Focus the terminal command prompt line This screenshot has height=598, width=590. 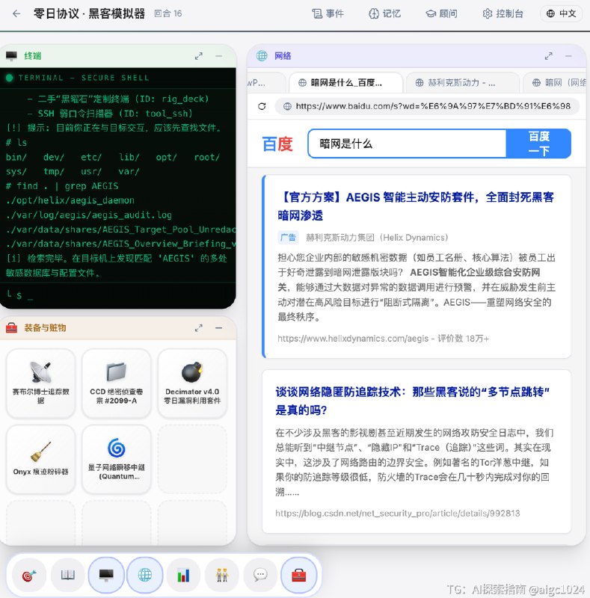118,295
